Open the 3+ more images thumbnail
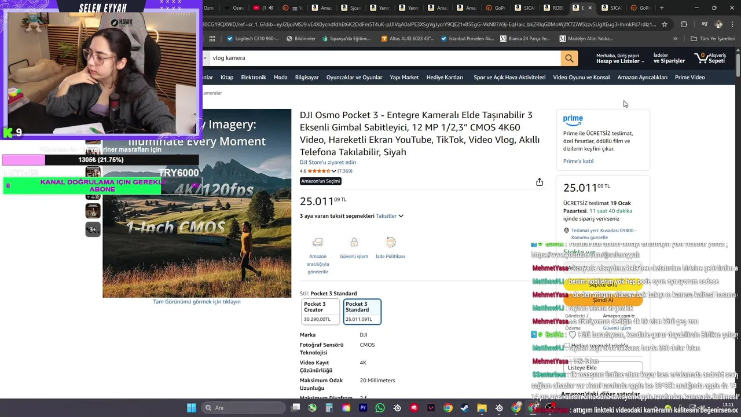The width and height of the screenshot is (741, 417). coord(93,229)
